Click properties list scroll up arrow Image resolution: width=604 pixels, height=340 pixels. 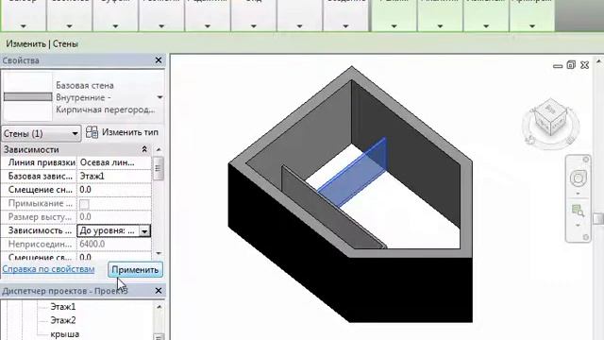159,149
